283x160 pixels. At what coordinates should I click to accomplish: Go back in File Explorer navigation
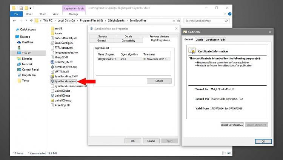14,21
